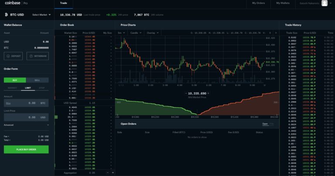Click the USD Spread row

[x=85, y=103]
